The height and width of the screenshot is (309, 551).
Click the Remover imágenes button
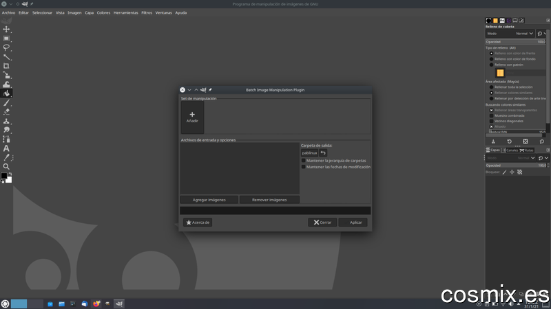pos(269,200)
